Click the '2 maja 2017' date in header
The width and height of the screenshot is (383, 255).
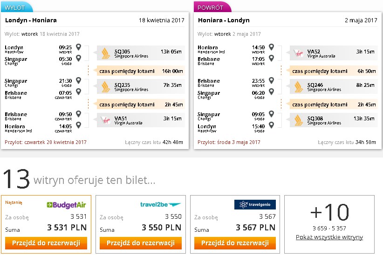click(361, 20)
